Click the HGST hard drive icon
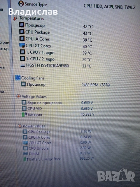The width and height of the screenshot is (140, 187). [23, 66]
